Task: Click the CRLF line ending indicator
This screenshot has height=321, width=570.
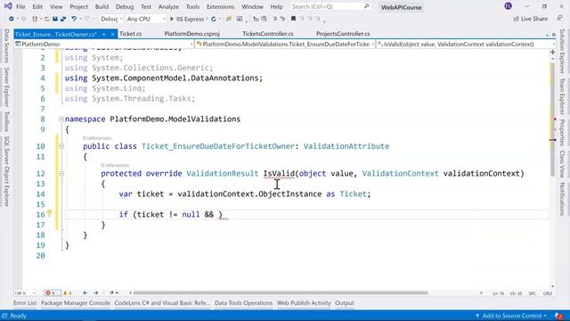Action: tap(548, 293)
